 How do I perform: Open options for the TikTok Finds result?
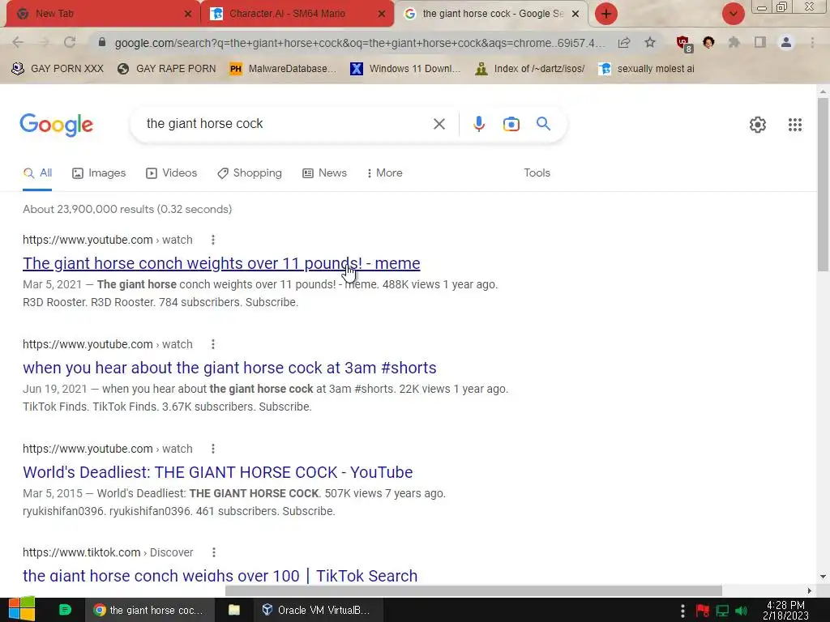(213, 344)
